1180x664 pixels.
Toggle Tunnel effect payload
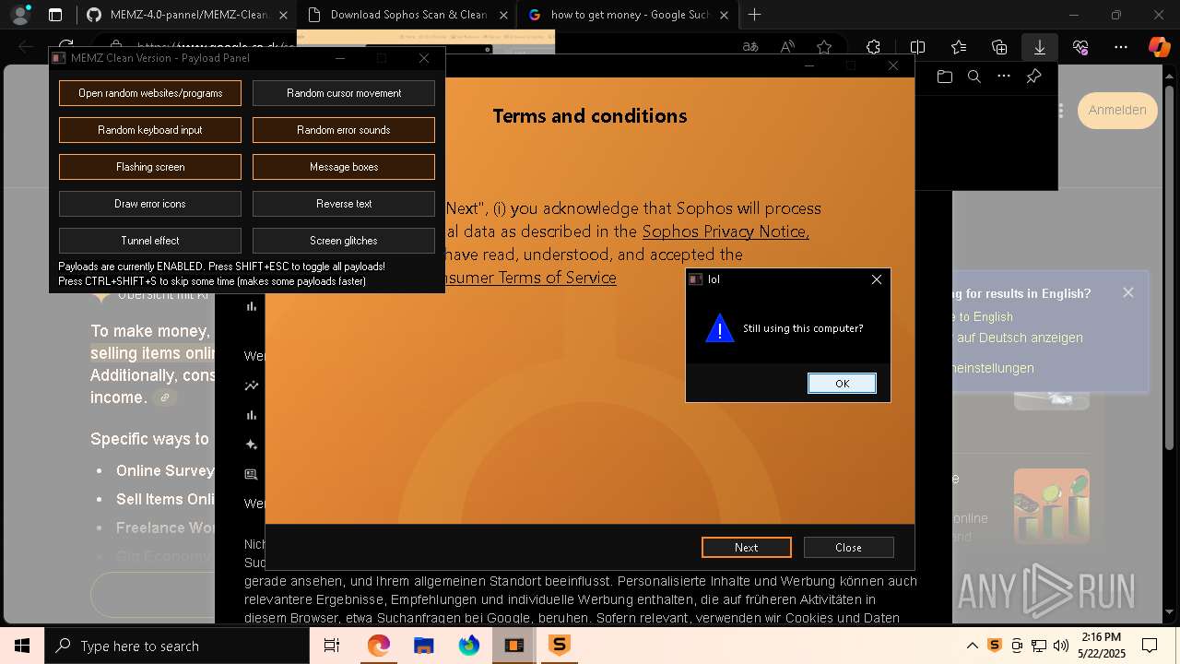pos(150,241)
